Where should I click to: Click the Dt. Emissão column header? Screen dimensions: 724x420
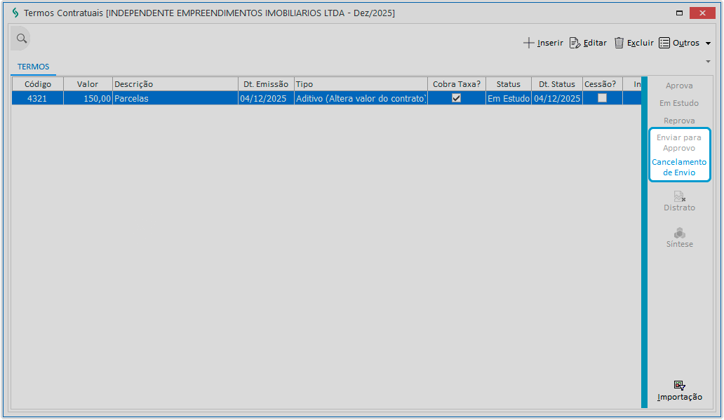click(266, 84)
